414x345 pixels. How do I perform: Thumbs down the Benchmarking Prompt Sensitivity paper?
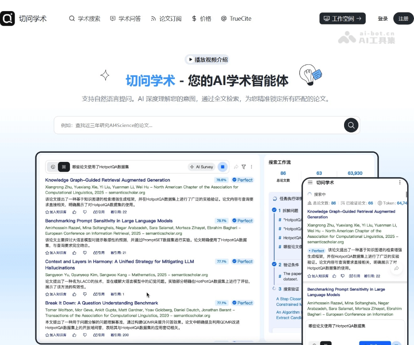(x=85, y=252)
